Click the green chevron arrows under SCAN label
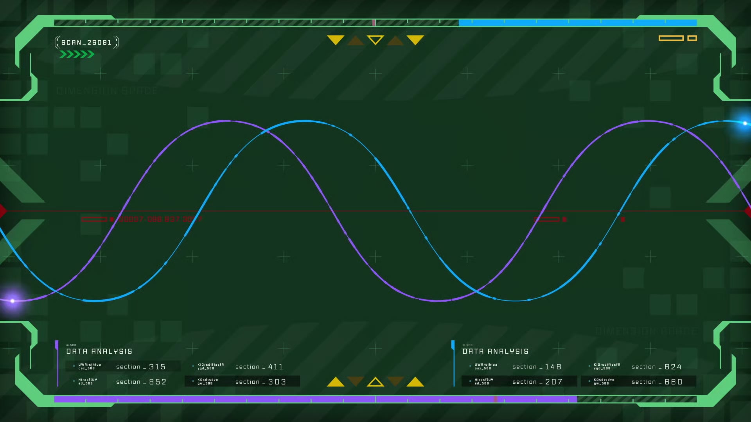This screenshot has width=751, height=422. point(77,54)
